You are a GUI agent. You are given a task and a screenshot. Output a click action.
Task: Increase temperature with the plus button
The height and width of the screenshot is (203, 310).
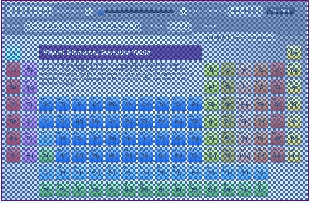click(183, 12)
